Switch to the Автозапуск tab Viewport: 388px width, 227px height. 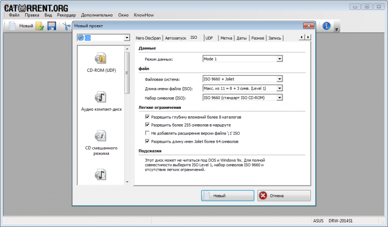click(x=175, y=38)
